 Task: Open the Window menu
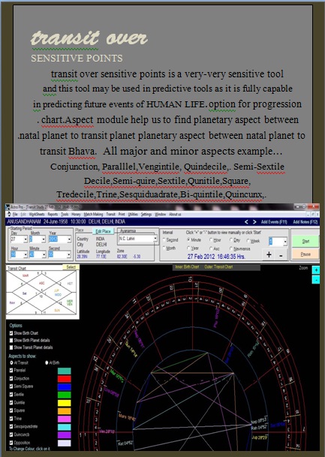[x=160, y=214]
